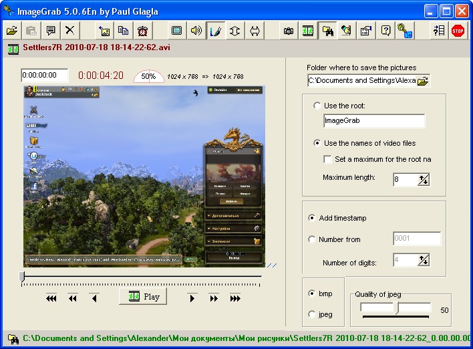Click the Number of digits spinner arrows
Screen dimensions: 473x349
click(424, 261)
